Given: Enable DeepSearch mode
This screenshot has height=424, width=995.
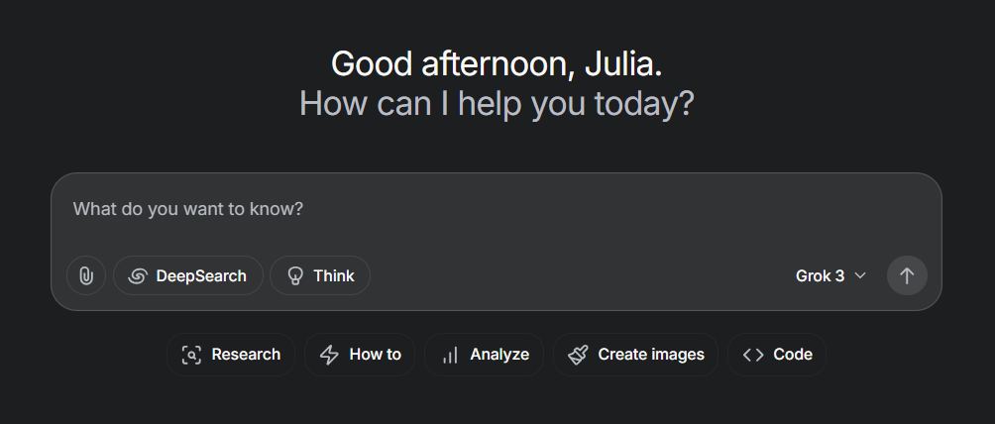Looking at the screenshot, I should 188,275.
